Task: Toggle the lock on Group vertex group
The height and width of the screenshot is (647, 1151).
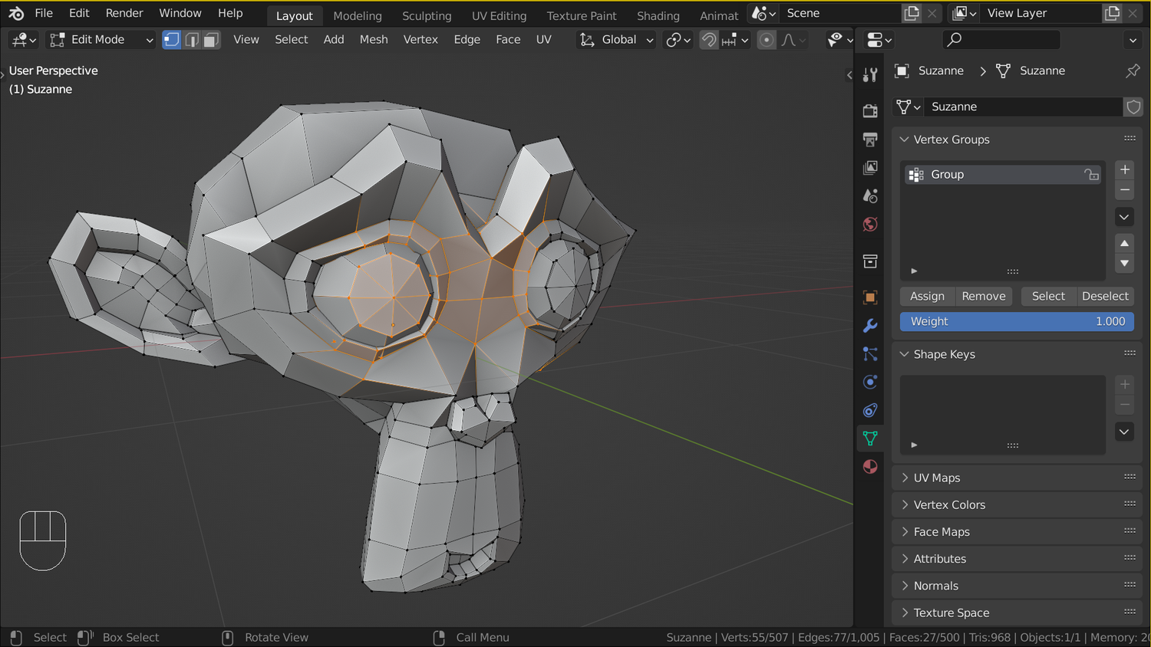Action: pos(1091,175)
